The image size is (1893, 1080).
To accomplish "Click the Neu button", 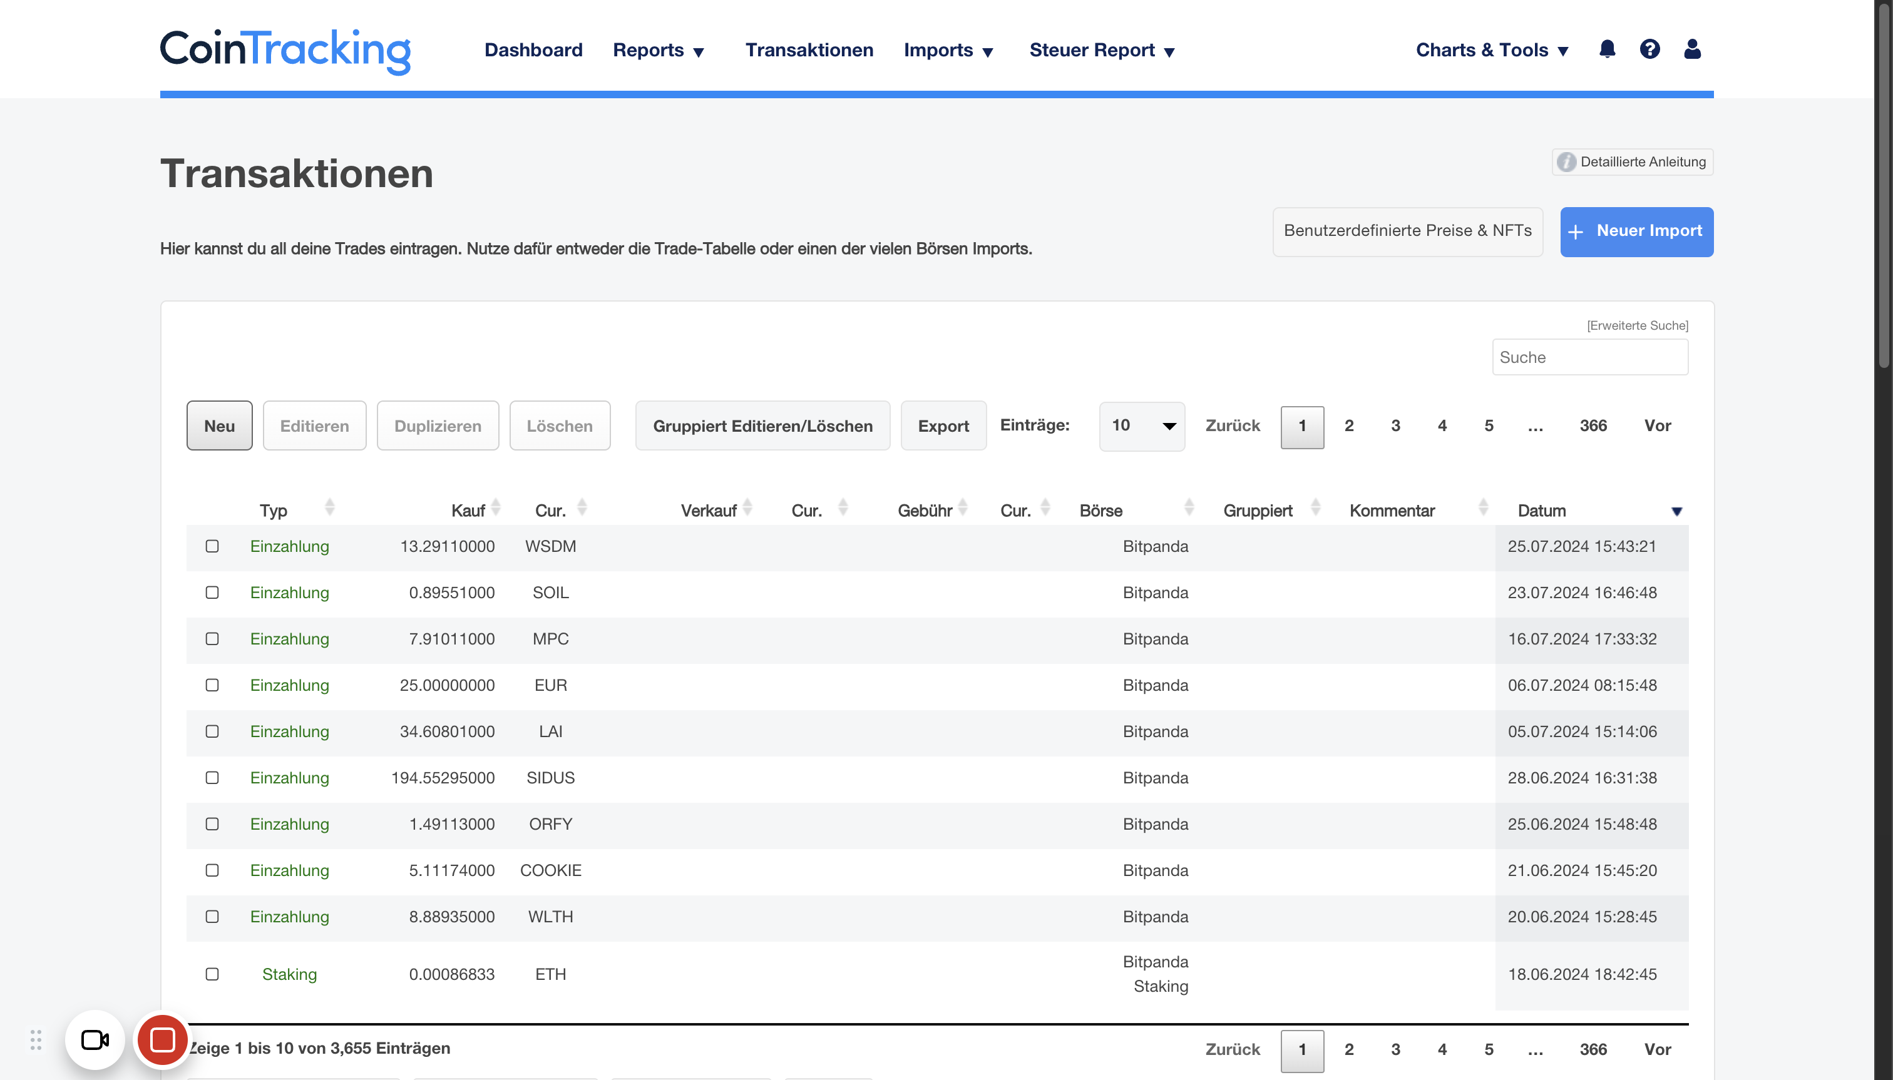I will pos(220,425).
